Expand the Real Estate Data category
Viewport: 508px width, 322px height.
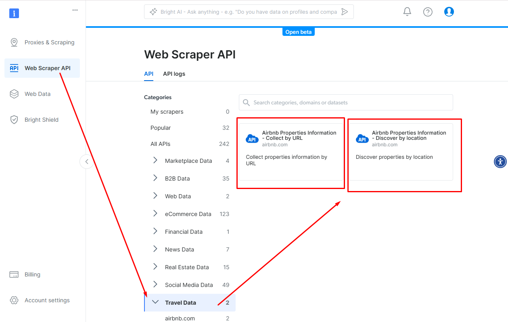coord(155,267)
